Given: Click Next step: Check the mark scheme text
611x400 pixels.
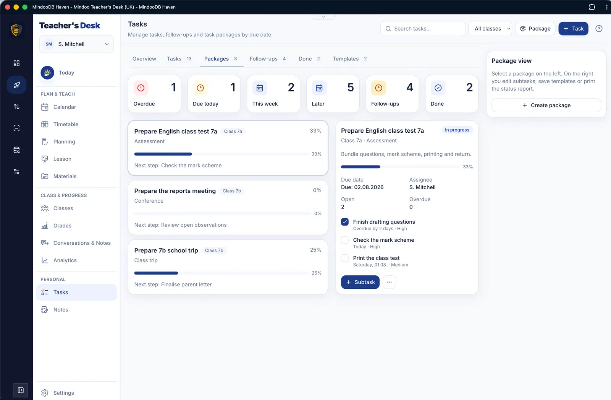Looking at the screenshot, I should [x=178, y=166].
